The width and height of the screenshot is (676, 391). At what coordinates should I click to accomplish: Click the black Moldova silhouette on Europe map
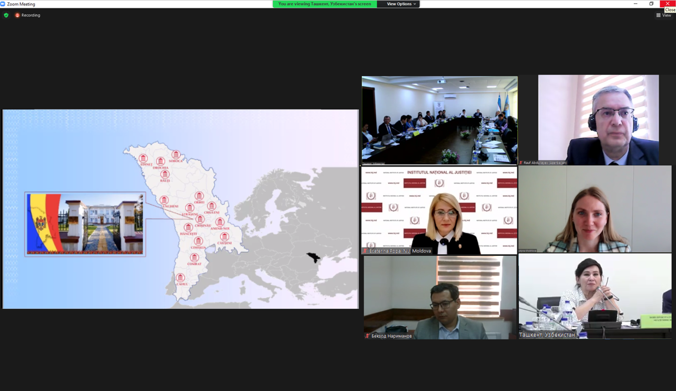pyautogui.click(x=312, y=257)
